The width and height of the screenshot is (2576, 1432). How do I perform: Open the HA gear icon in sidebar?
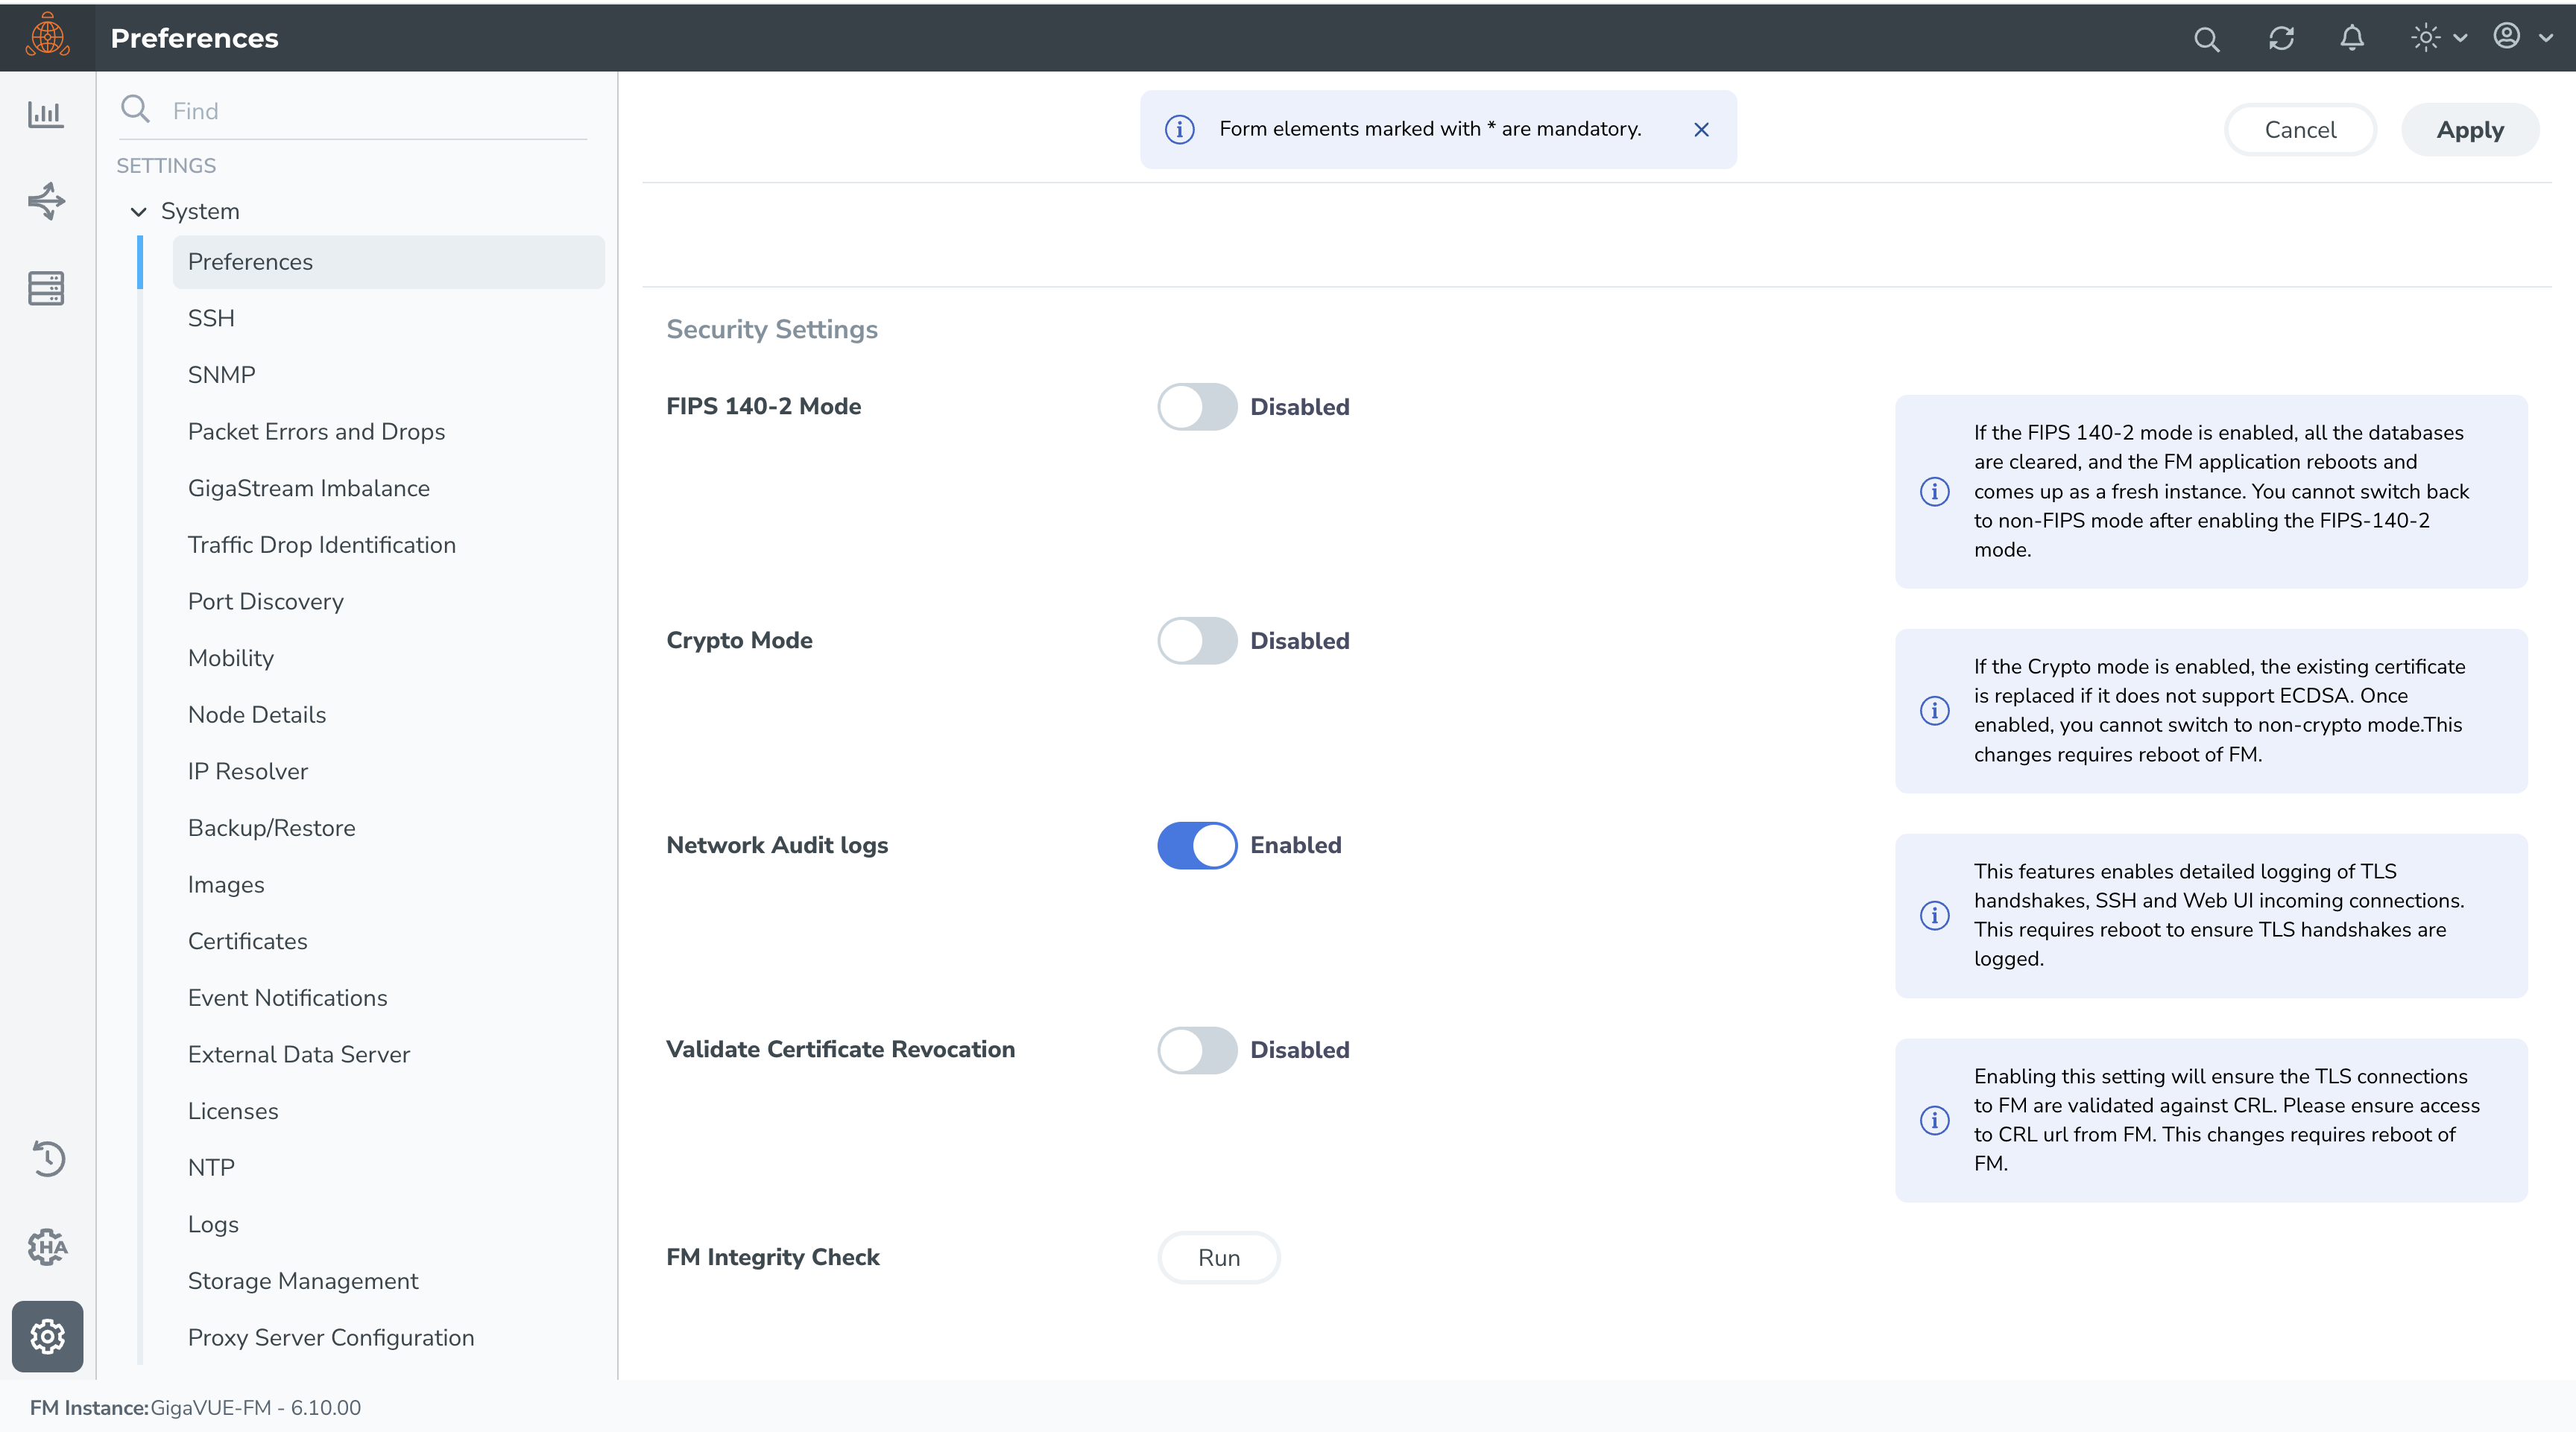47,1246
